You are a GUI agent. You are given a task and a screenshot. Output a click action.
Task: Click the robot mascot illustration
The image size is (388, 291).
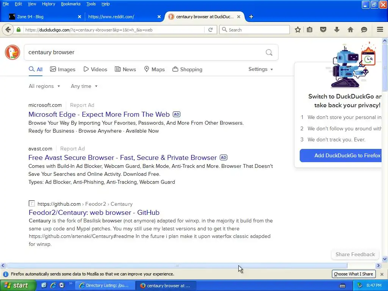click(x=353, y=66)
